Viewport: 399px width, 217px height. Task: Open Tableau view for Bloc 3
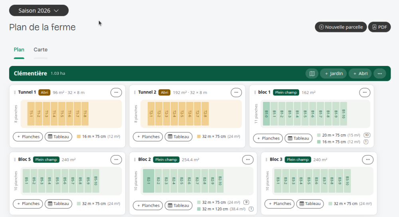click(x=310, y=204)
